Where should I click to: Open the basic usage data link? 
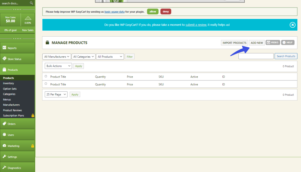click(114, 12)
